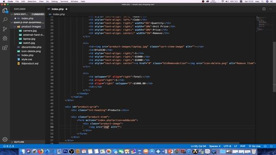The height and width of the screenshot is (155, 276).
Task: Open the Edit menu
Action: 23,1
